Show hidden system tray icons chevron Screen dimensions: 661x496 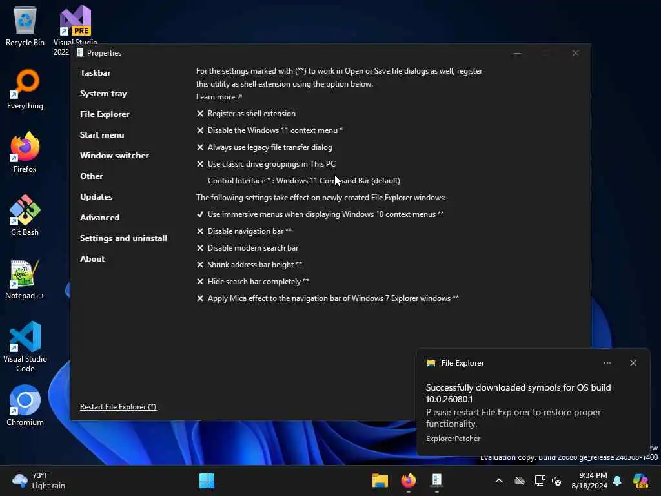click(499, 480)
